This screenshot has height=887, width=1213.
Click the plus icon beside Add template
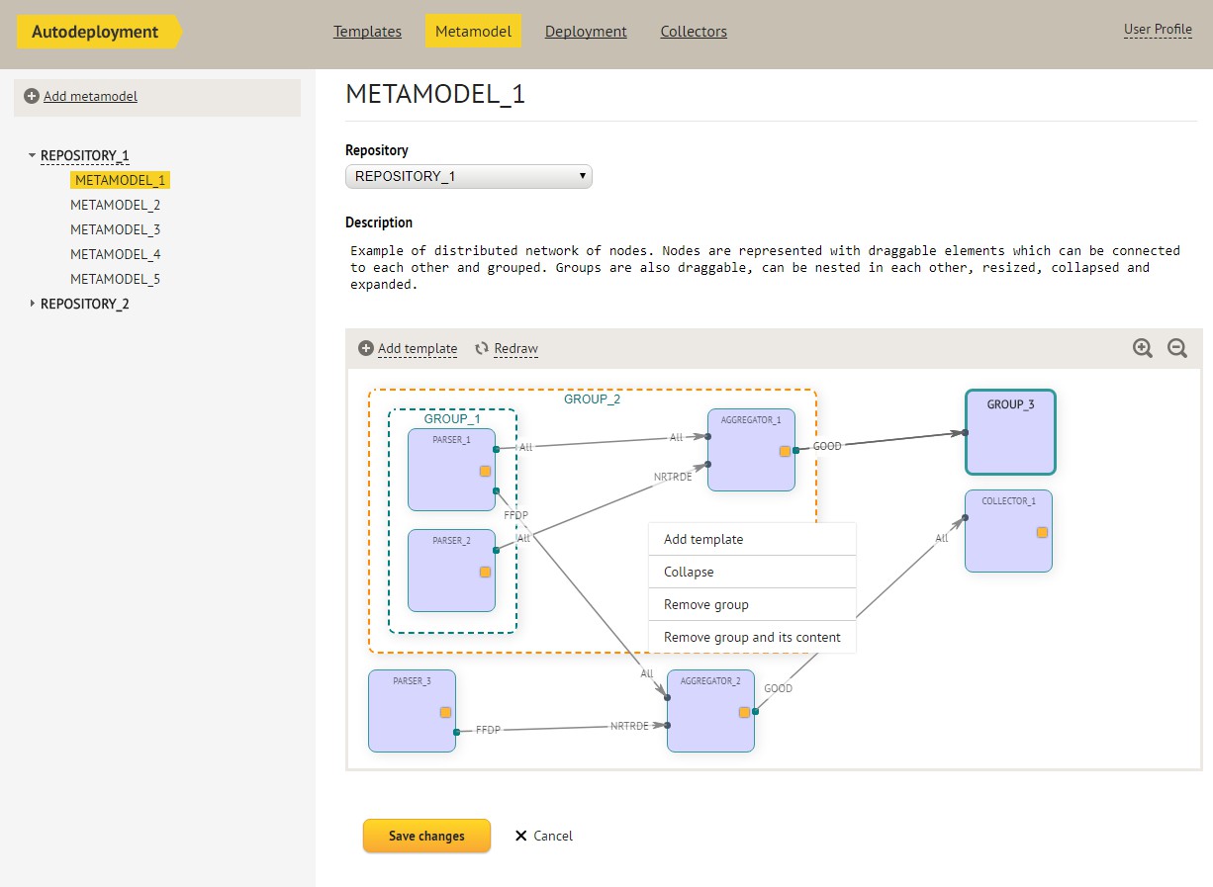(366, 348)
